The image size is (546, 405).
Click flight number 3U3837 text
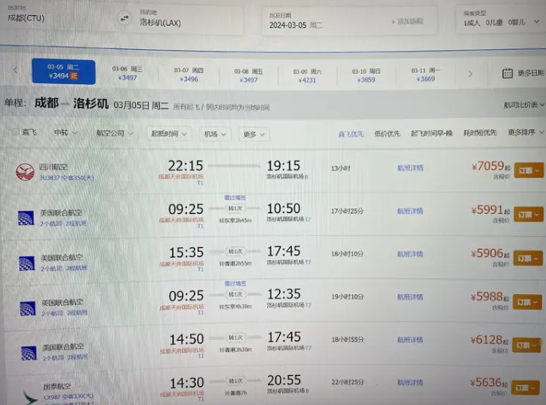[x=49, y=178]
